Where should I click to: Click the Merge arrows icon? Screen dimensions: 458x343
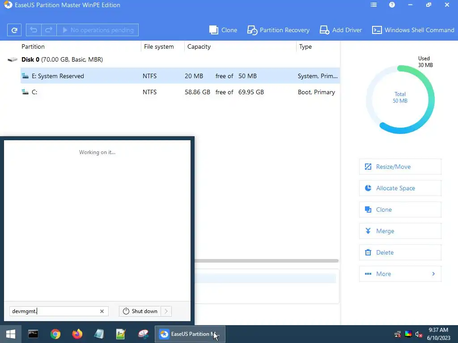[368, 231]
